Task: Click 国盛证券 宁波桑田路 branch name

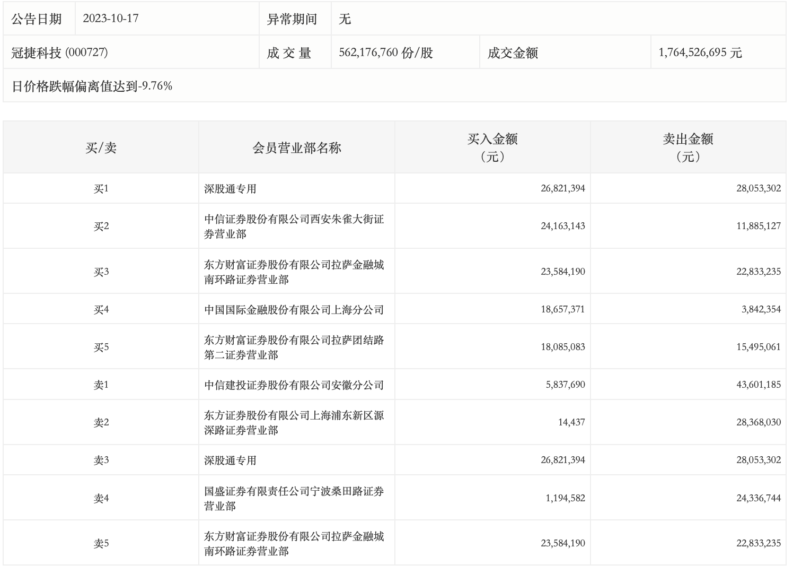Action: [294, 498]
